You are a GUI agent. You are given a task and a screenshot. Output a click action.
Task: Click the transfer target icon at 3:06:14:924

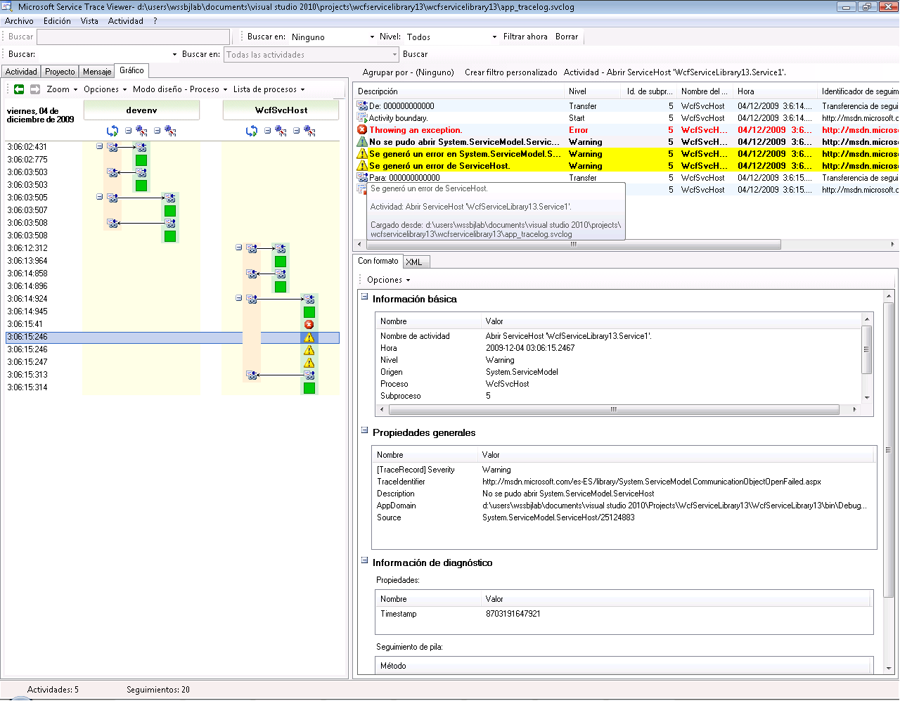pos(309,299)
